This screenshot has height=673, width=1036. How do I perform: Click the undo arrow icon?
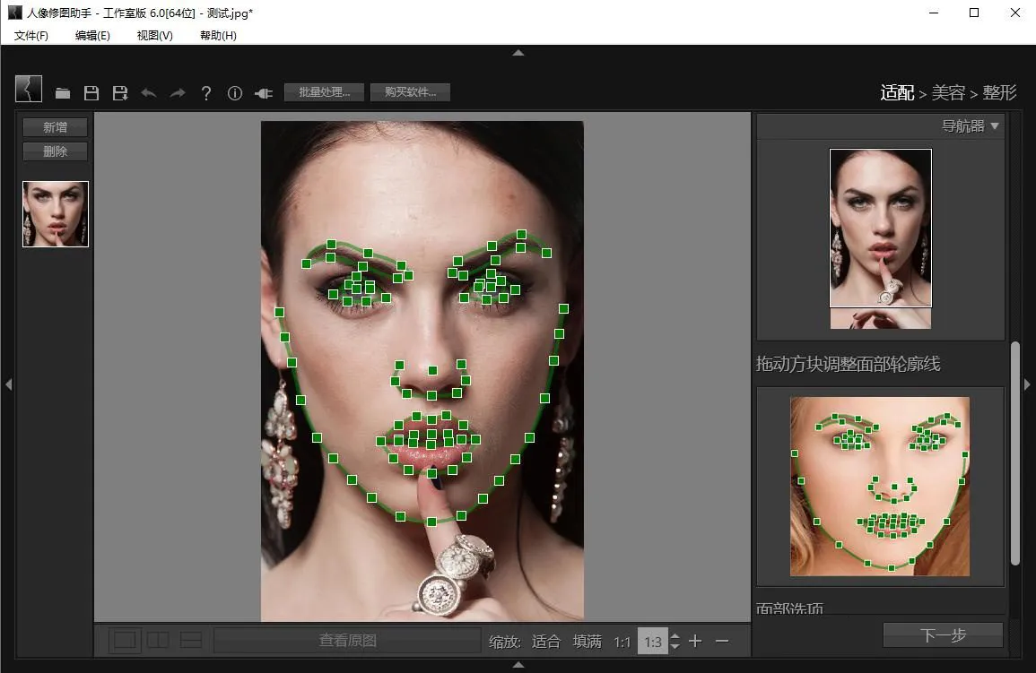pyautogui.click(x=149, y=93)
